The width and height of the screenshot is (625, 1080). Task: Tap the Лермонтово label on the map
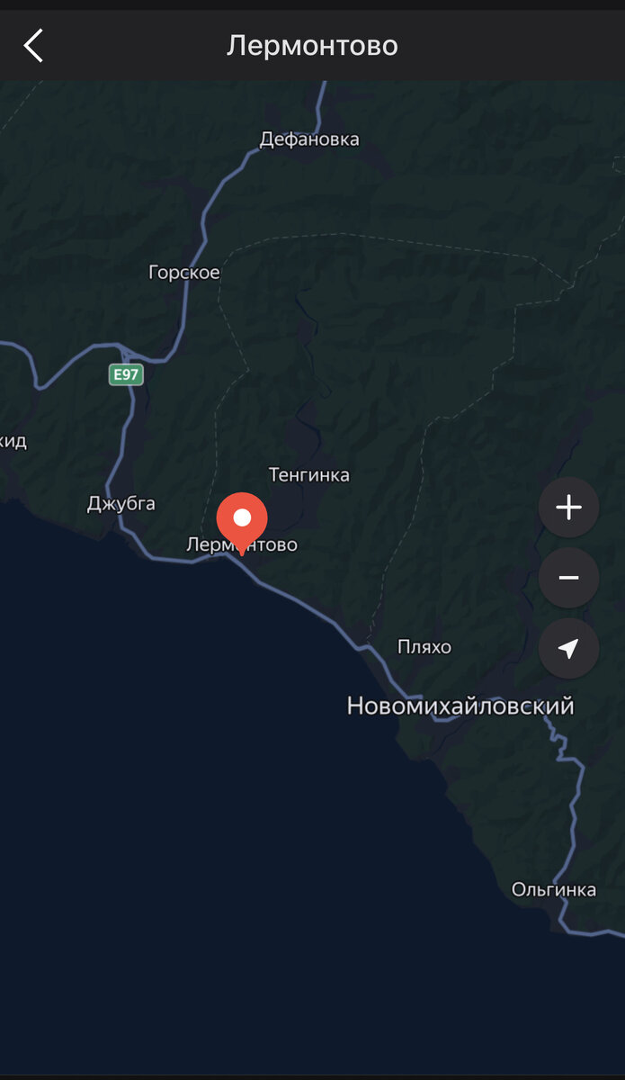tap(241, 545)
